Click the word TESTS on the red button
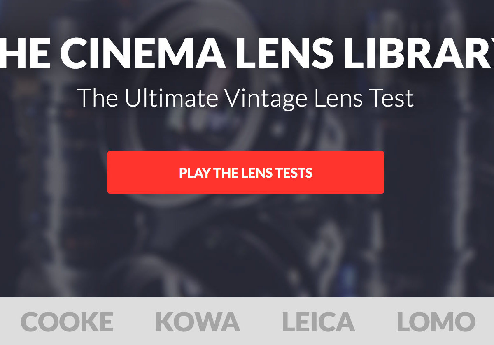This screenshot has height=345, width=494. click(294, 173)
